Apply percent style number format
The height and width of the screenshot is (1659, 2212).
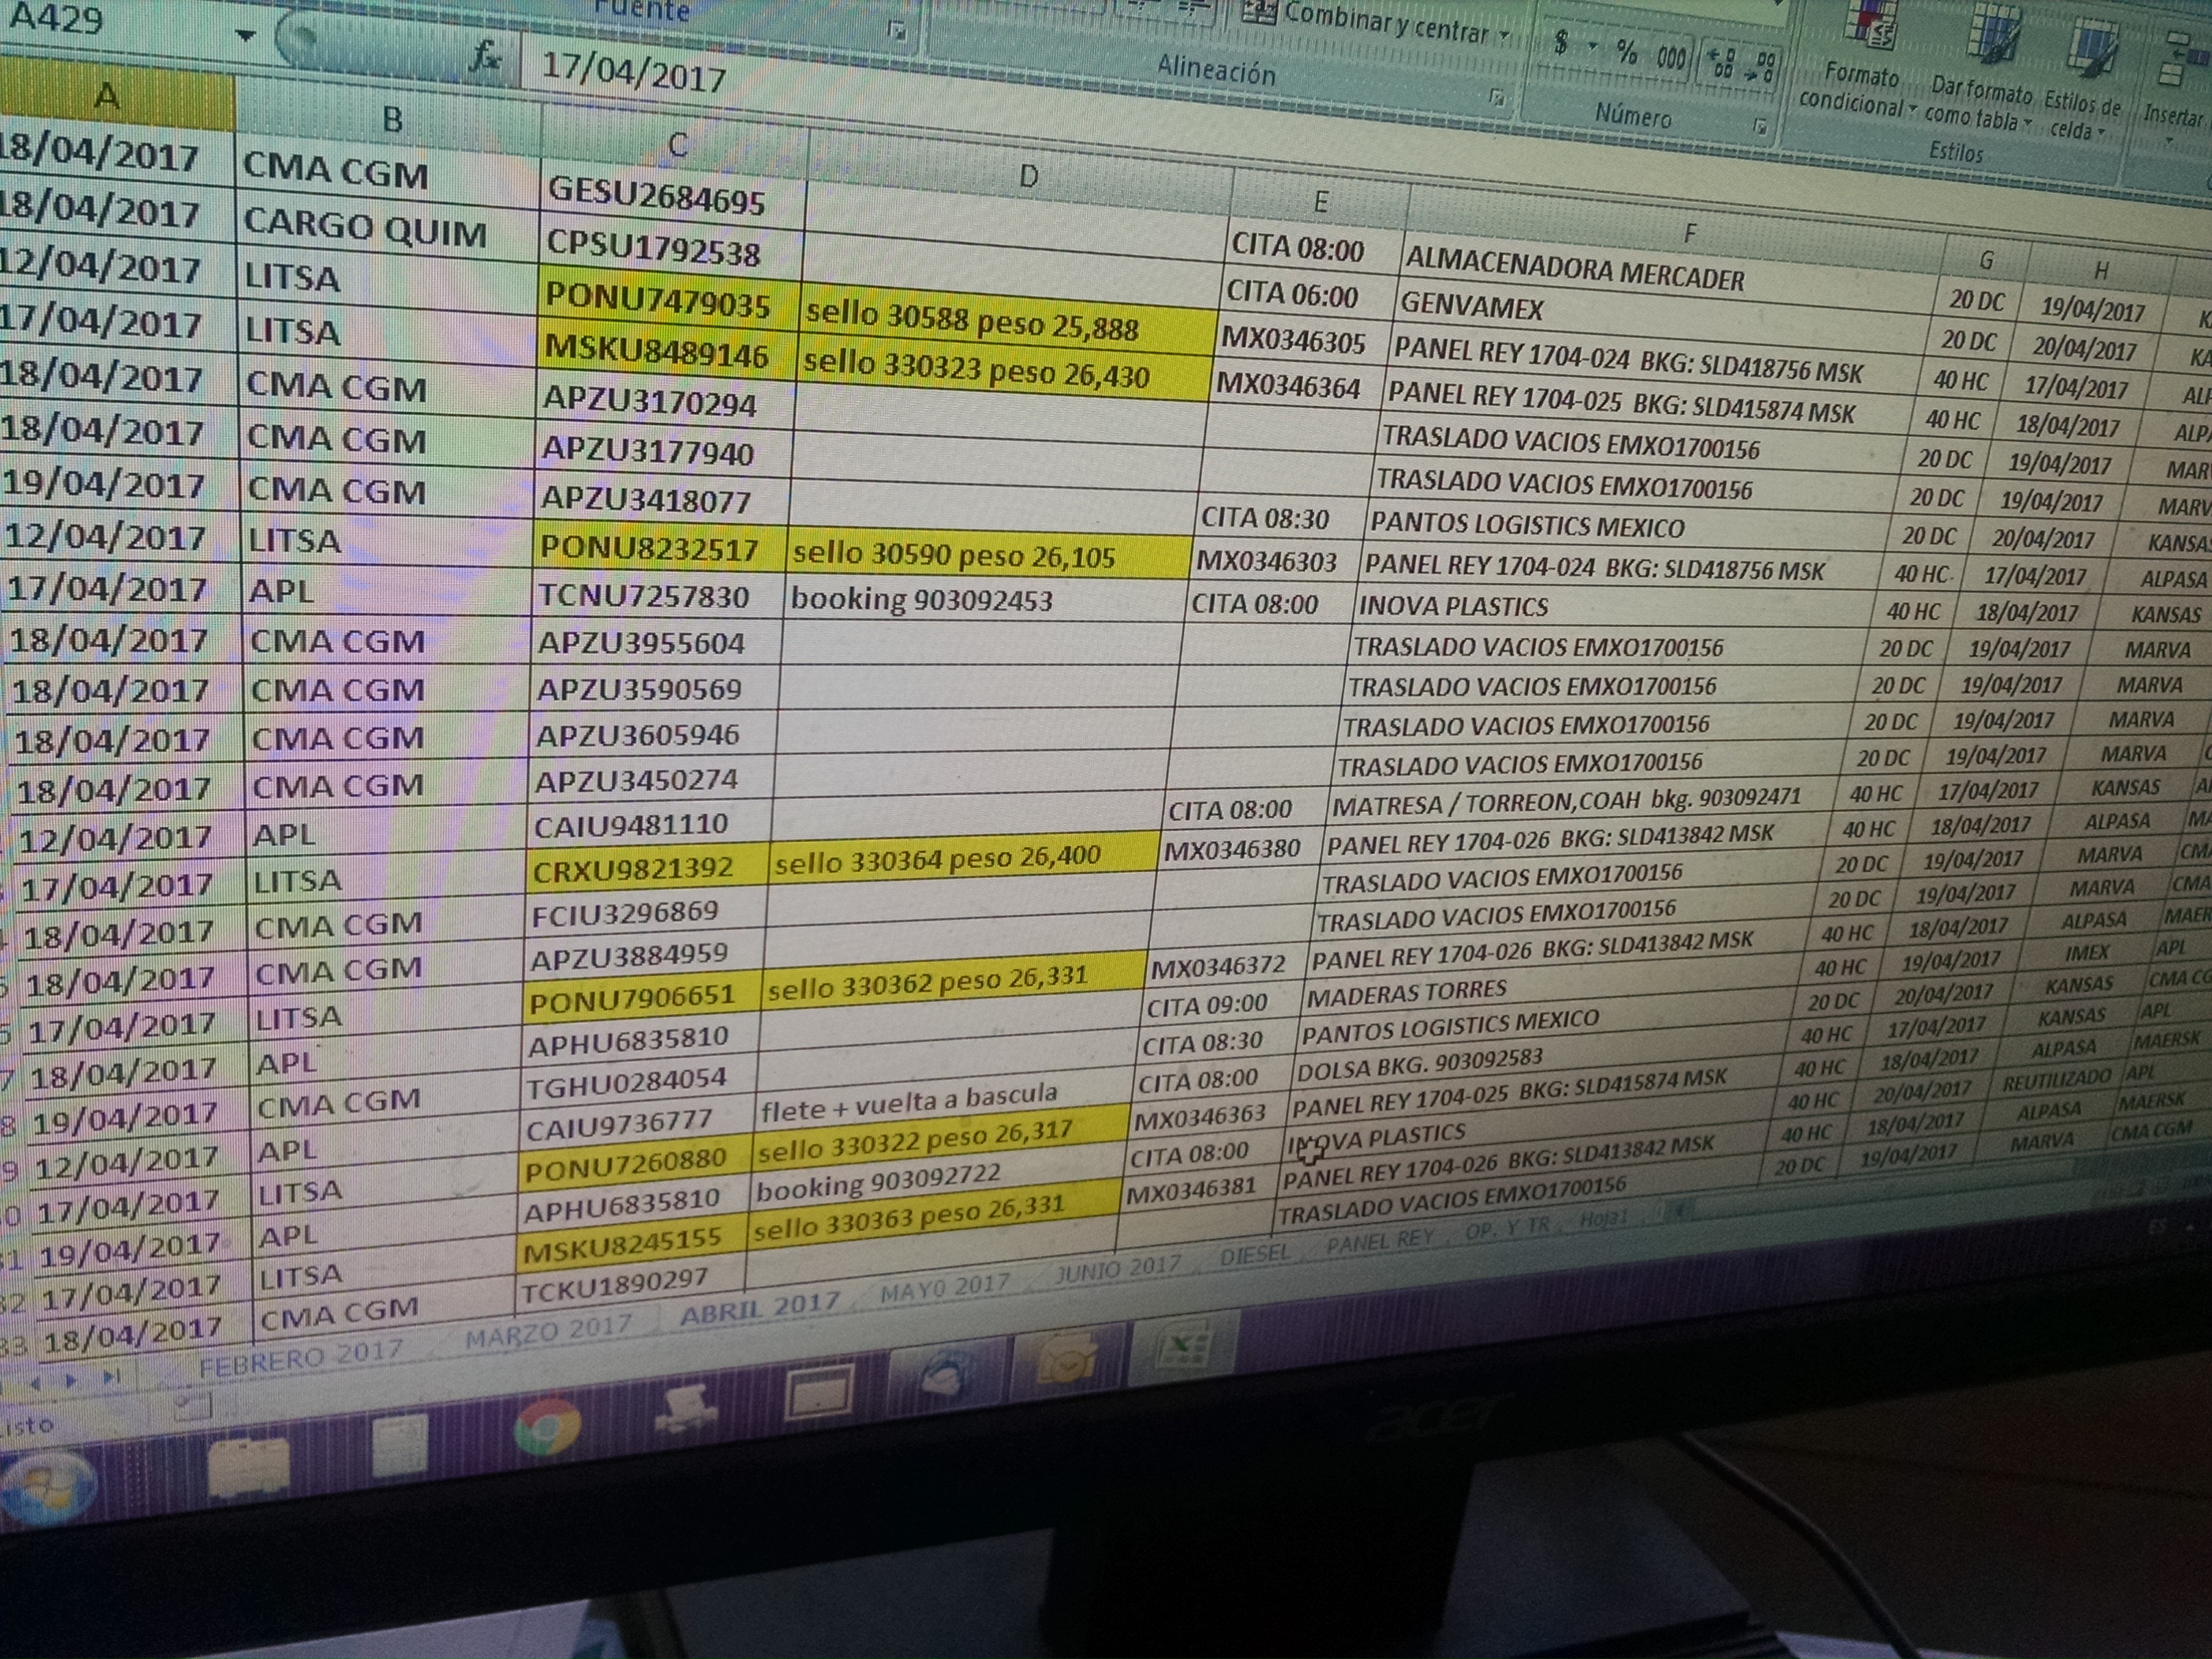point(1627,53)
